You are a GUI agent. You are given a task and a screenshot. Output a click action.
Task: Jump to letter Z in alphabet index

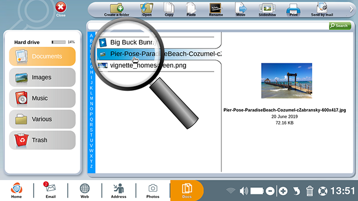pyautogui.click(x=91, y=166)
